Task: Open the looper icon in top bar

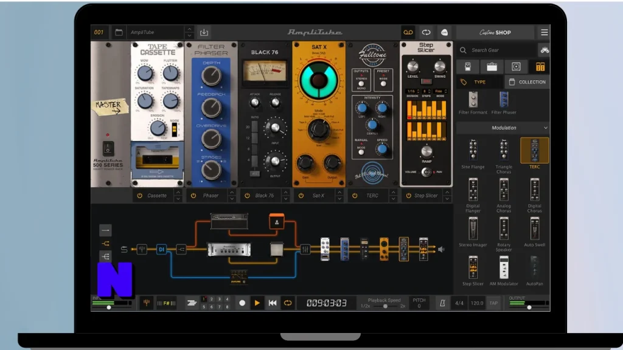Action: [x=426, y=33]
